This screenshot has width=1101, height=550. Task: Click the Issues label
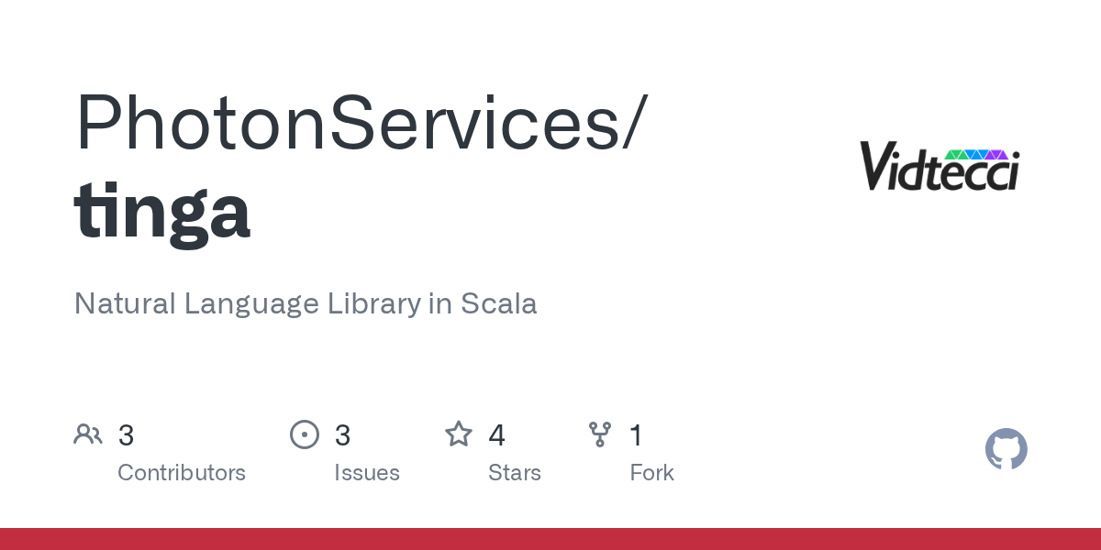click(367, 473)
